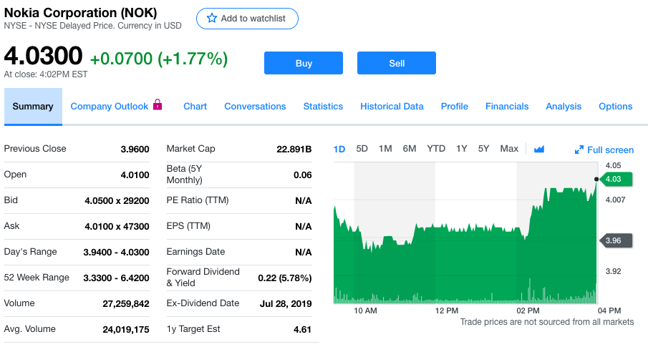Click the 4.05 y-axis label
The image size is (648, 347).
[x=614, y=166]
